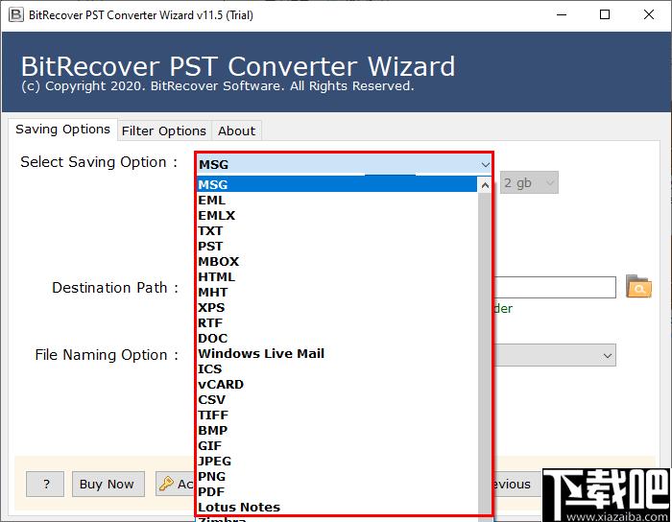Select DOC as saving option
This screenshot has width=672, height=522.
pyautogui.click(x=337, y=339)
